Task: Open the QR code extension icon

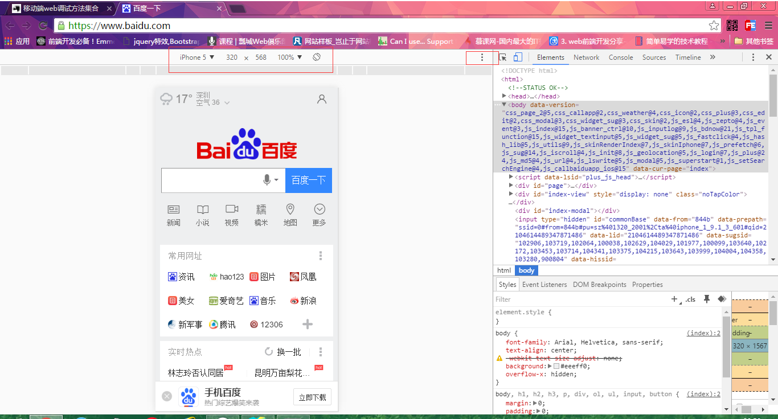Action: click(732, 26)
